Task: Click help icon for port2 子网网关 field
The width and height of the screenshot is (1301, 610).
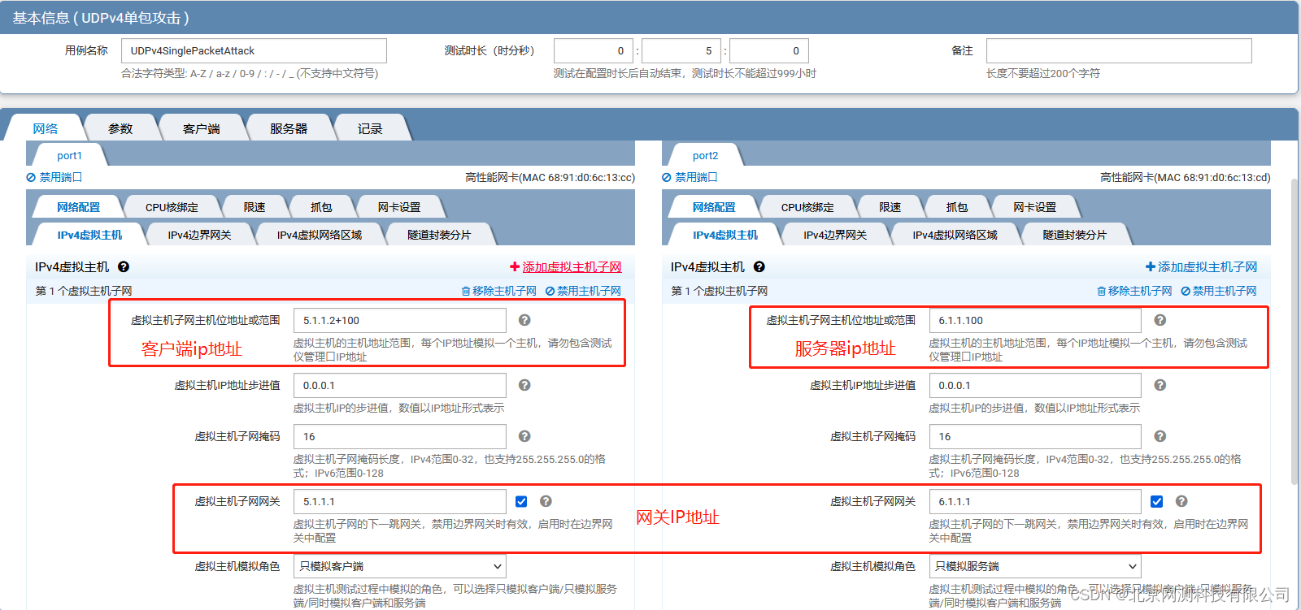Action: pos(1181,501)
